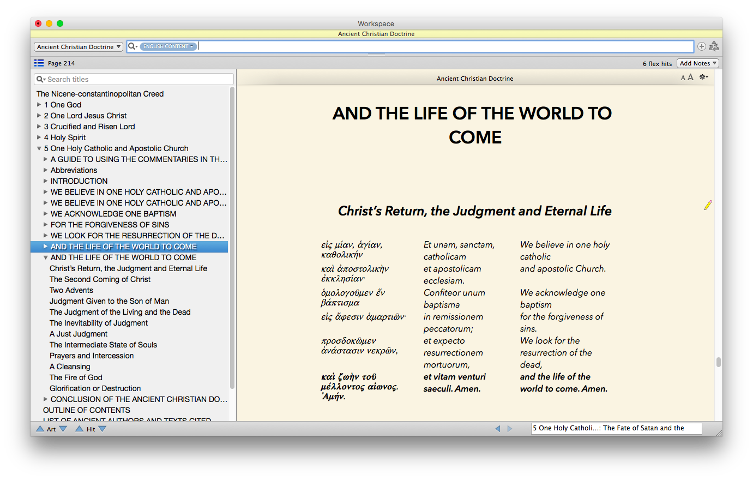Collapse 5 One Holy Catholic and Apostolic Church
Screen dimensions: 753x480
(39, 148)
